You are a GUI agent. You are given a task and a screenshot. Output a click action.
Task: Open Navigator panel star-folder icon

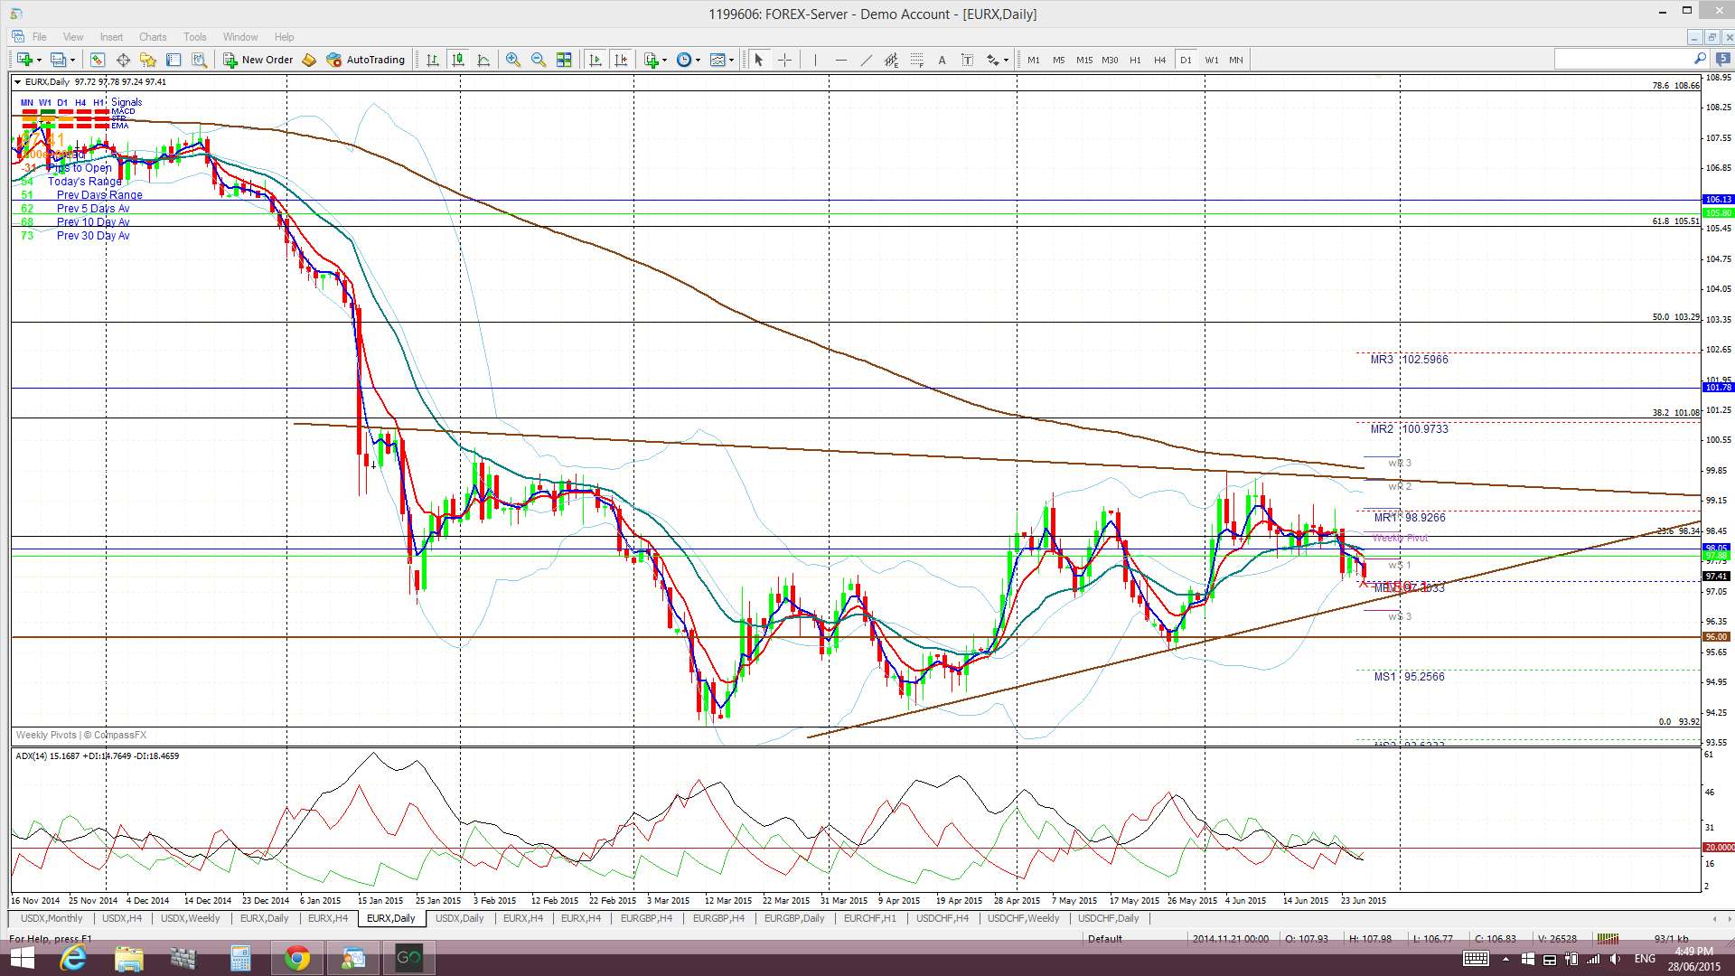pos(148,60)
